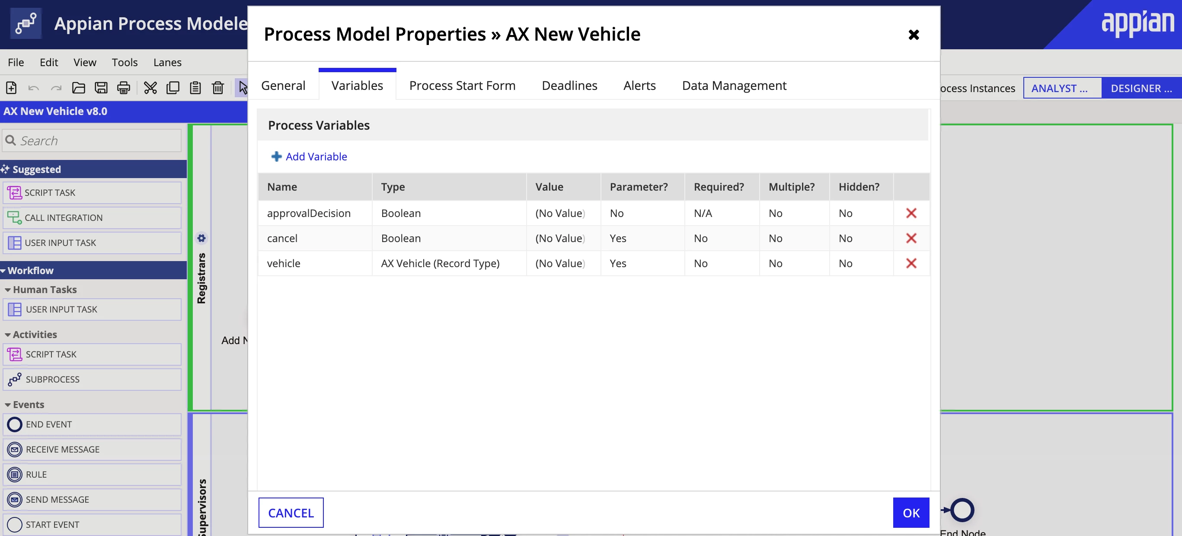Click the Undo toolbar icon

[x=33, y=87]
